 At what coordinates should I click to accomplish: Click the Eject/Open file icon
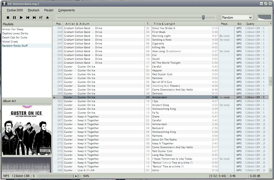pos(47,18)
